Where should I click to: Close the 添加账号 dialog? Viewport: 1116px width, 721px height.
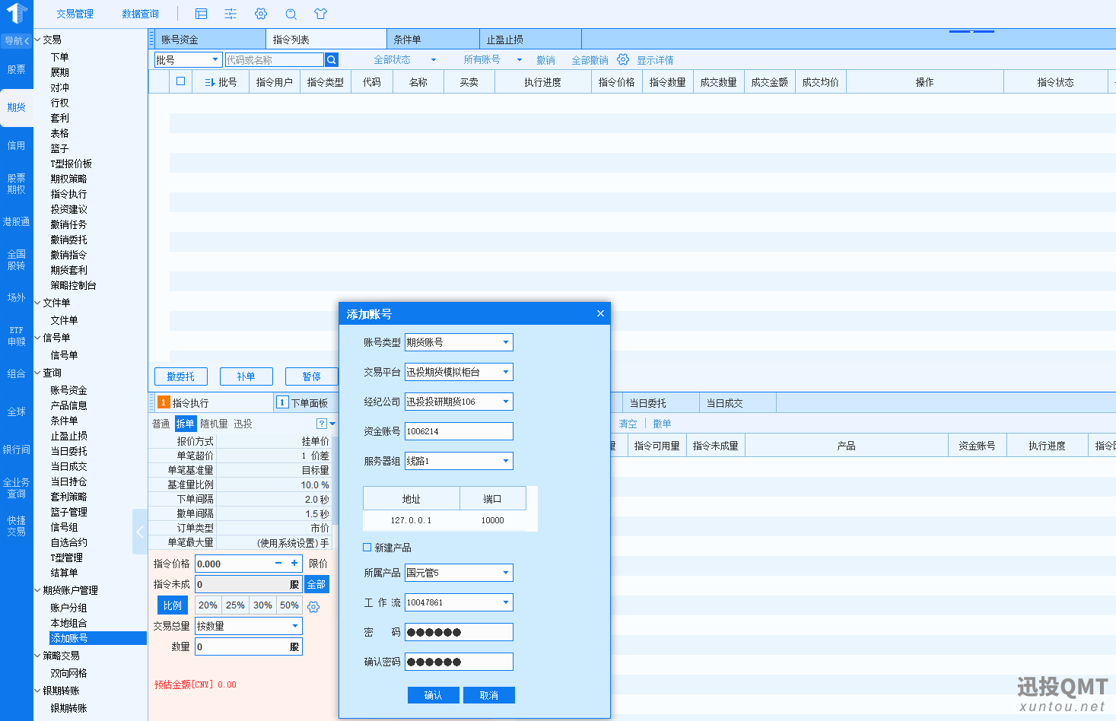[x=600, y=313]
